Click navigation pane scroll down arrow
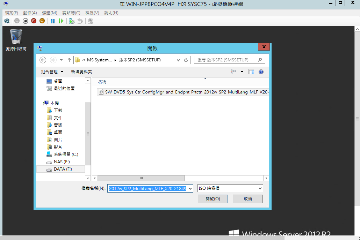 [x=88, y=178]
